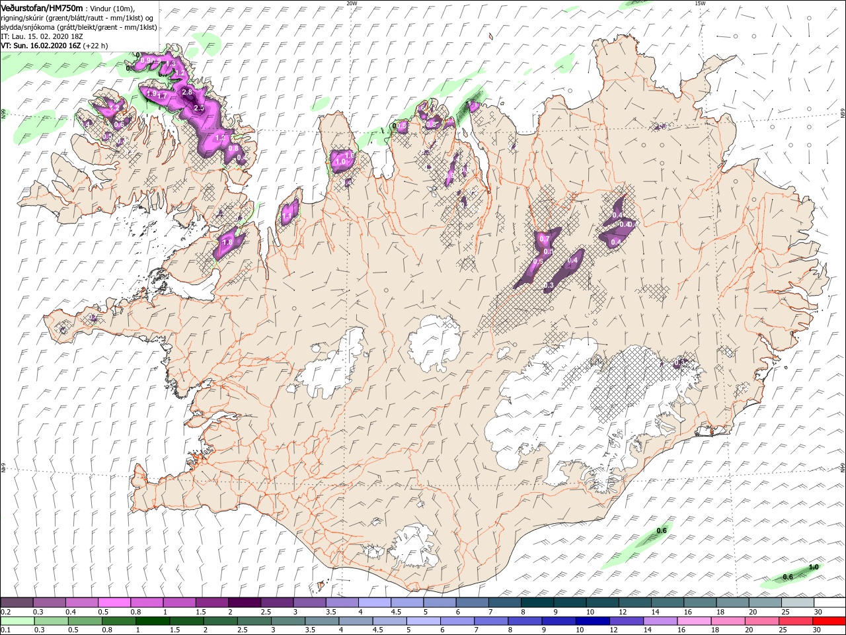The height and width of the screenshot is (635, 846).
Task: Click the 20W longitude label
Action: click(x=352, y=3)
